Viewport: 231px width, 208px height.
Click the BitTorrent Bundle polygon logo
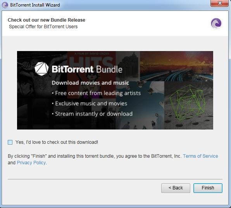pos(41,69)
